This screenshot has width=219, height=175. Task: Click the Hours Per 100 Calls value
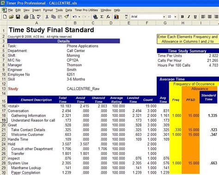click(213, 65)
